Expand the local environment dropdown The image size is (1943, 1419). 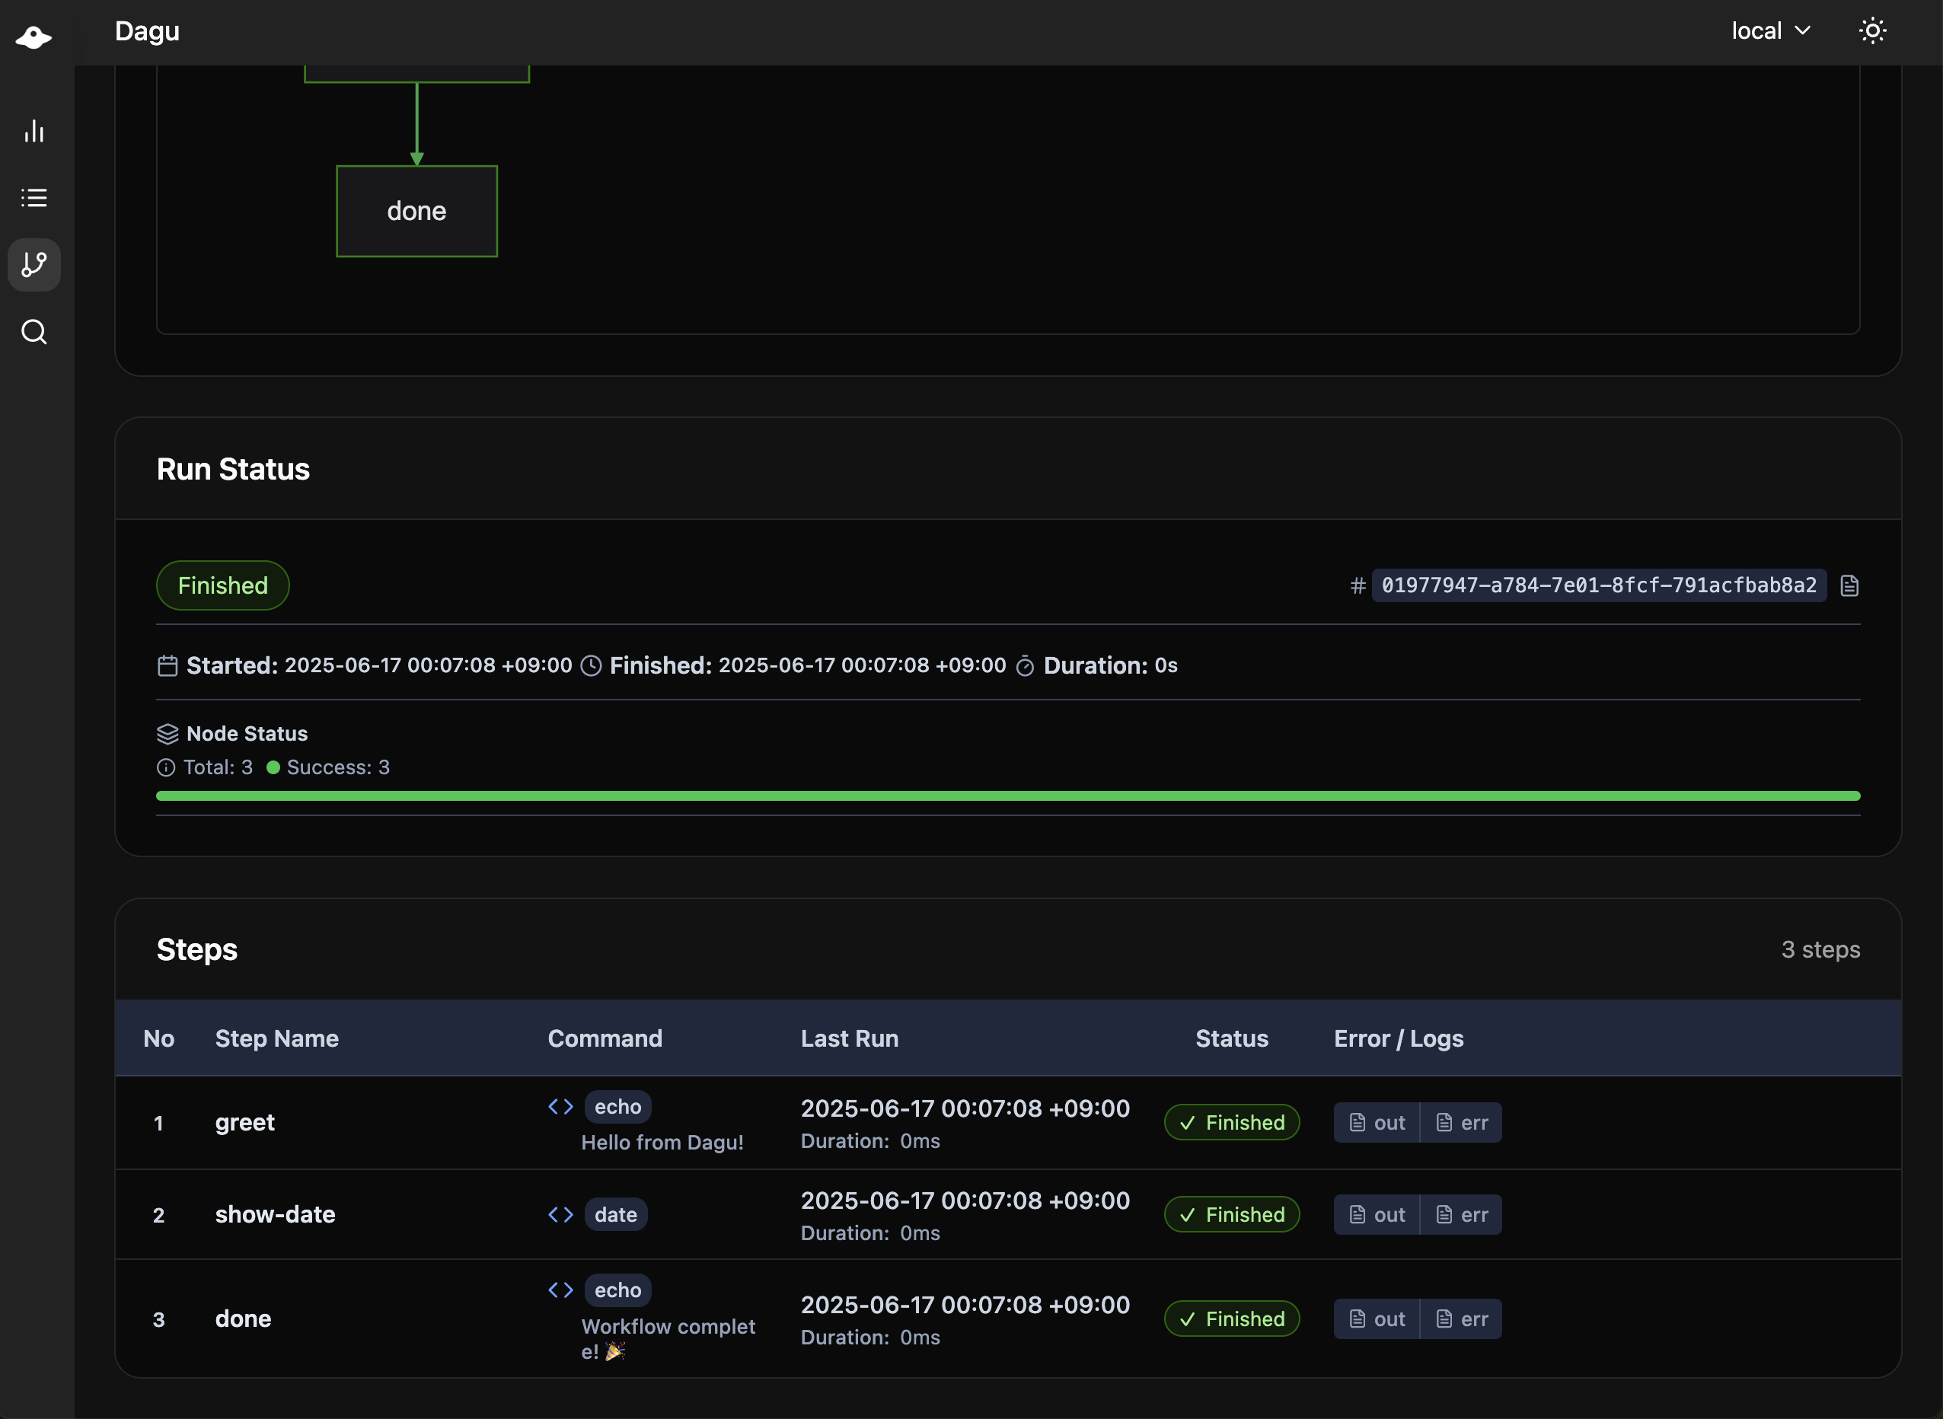point(1770,32)
